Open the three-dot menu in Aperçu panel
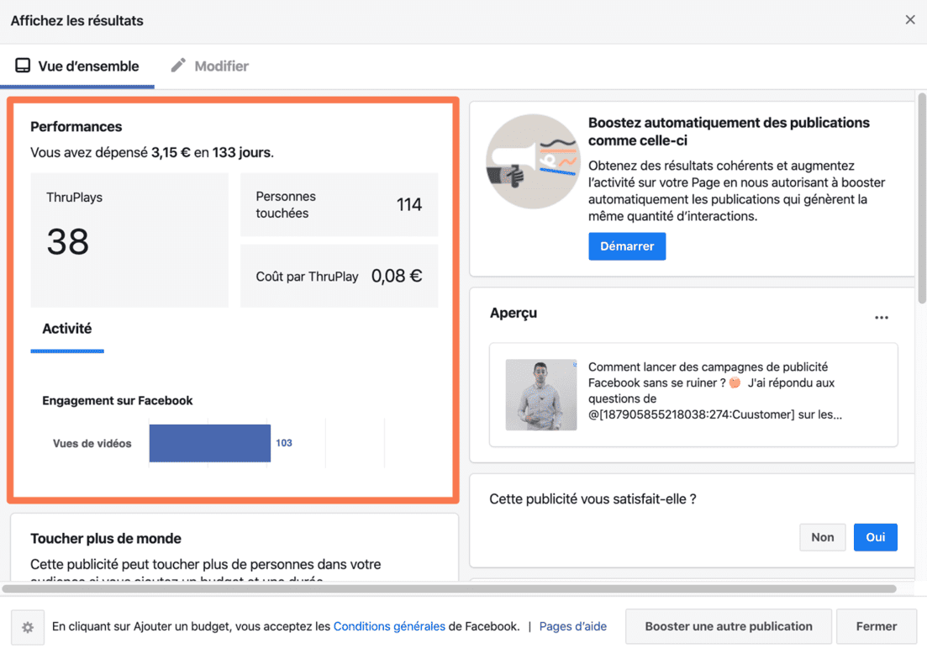This screenshot has height=654, width=927. (x=881, y=318)
